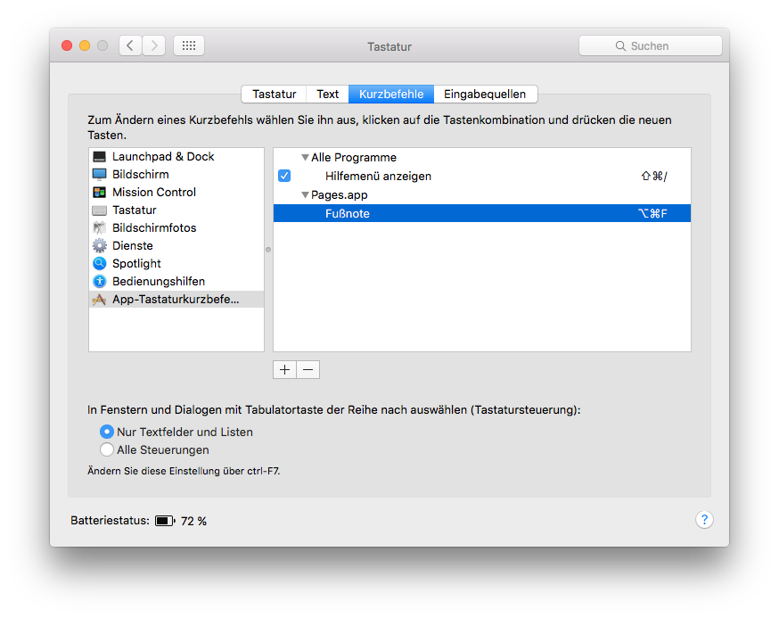Viewport: 779px width, 618px height.
Task: Uncheck the Hilfemenü anzeigen checkbox
Action: pos(284,177)
